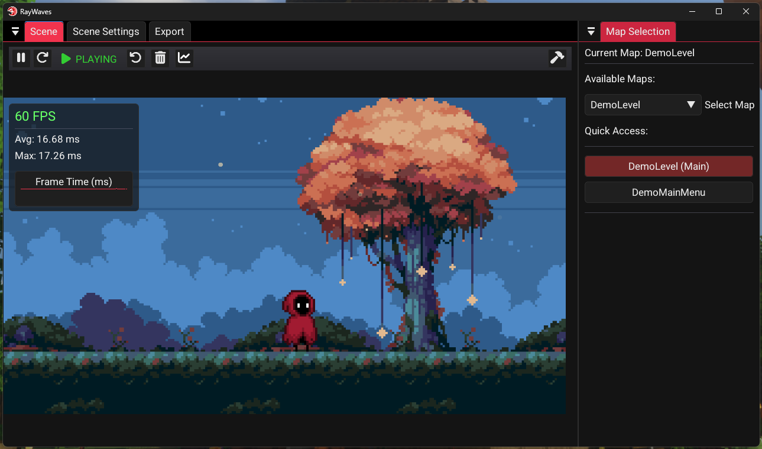The image size is (762, 449).
Task: Pause the running scene
Action: (x=21, y=58)
